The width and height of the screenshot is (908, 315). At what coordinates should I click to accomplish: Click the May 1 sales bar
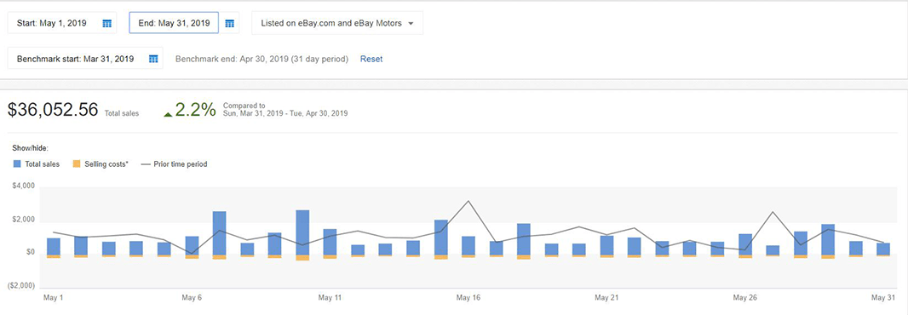coord(54,246)
